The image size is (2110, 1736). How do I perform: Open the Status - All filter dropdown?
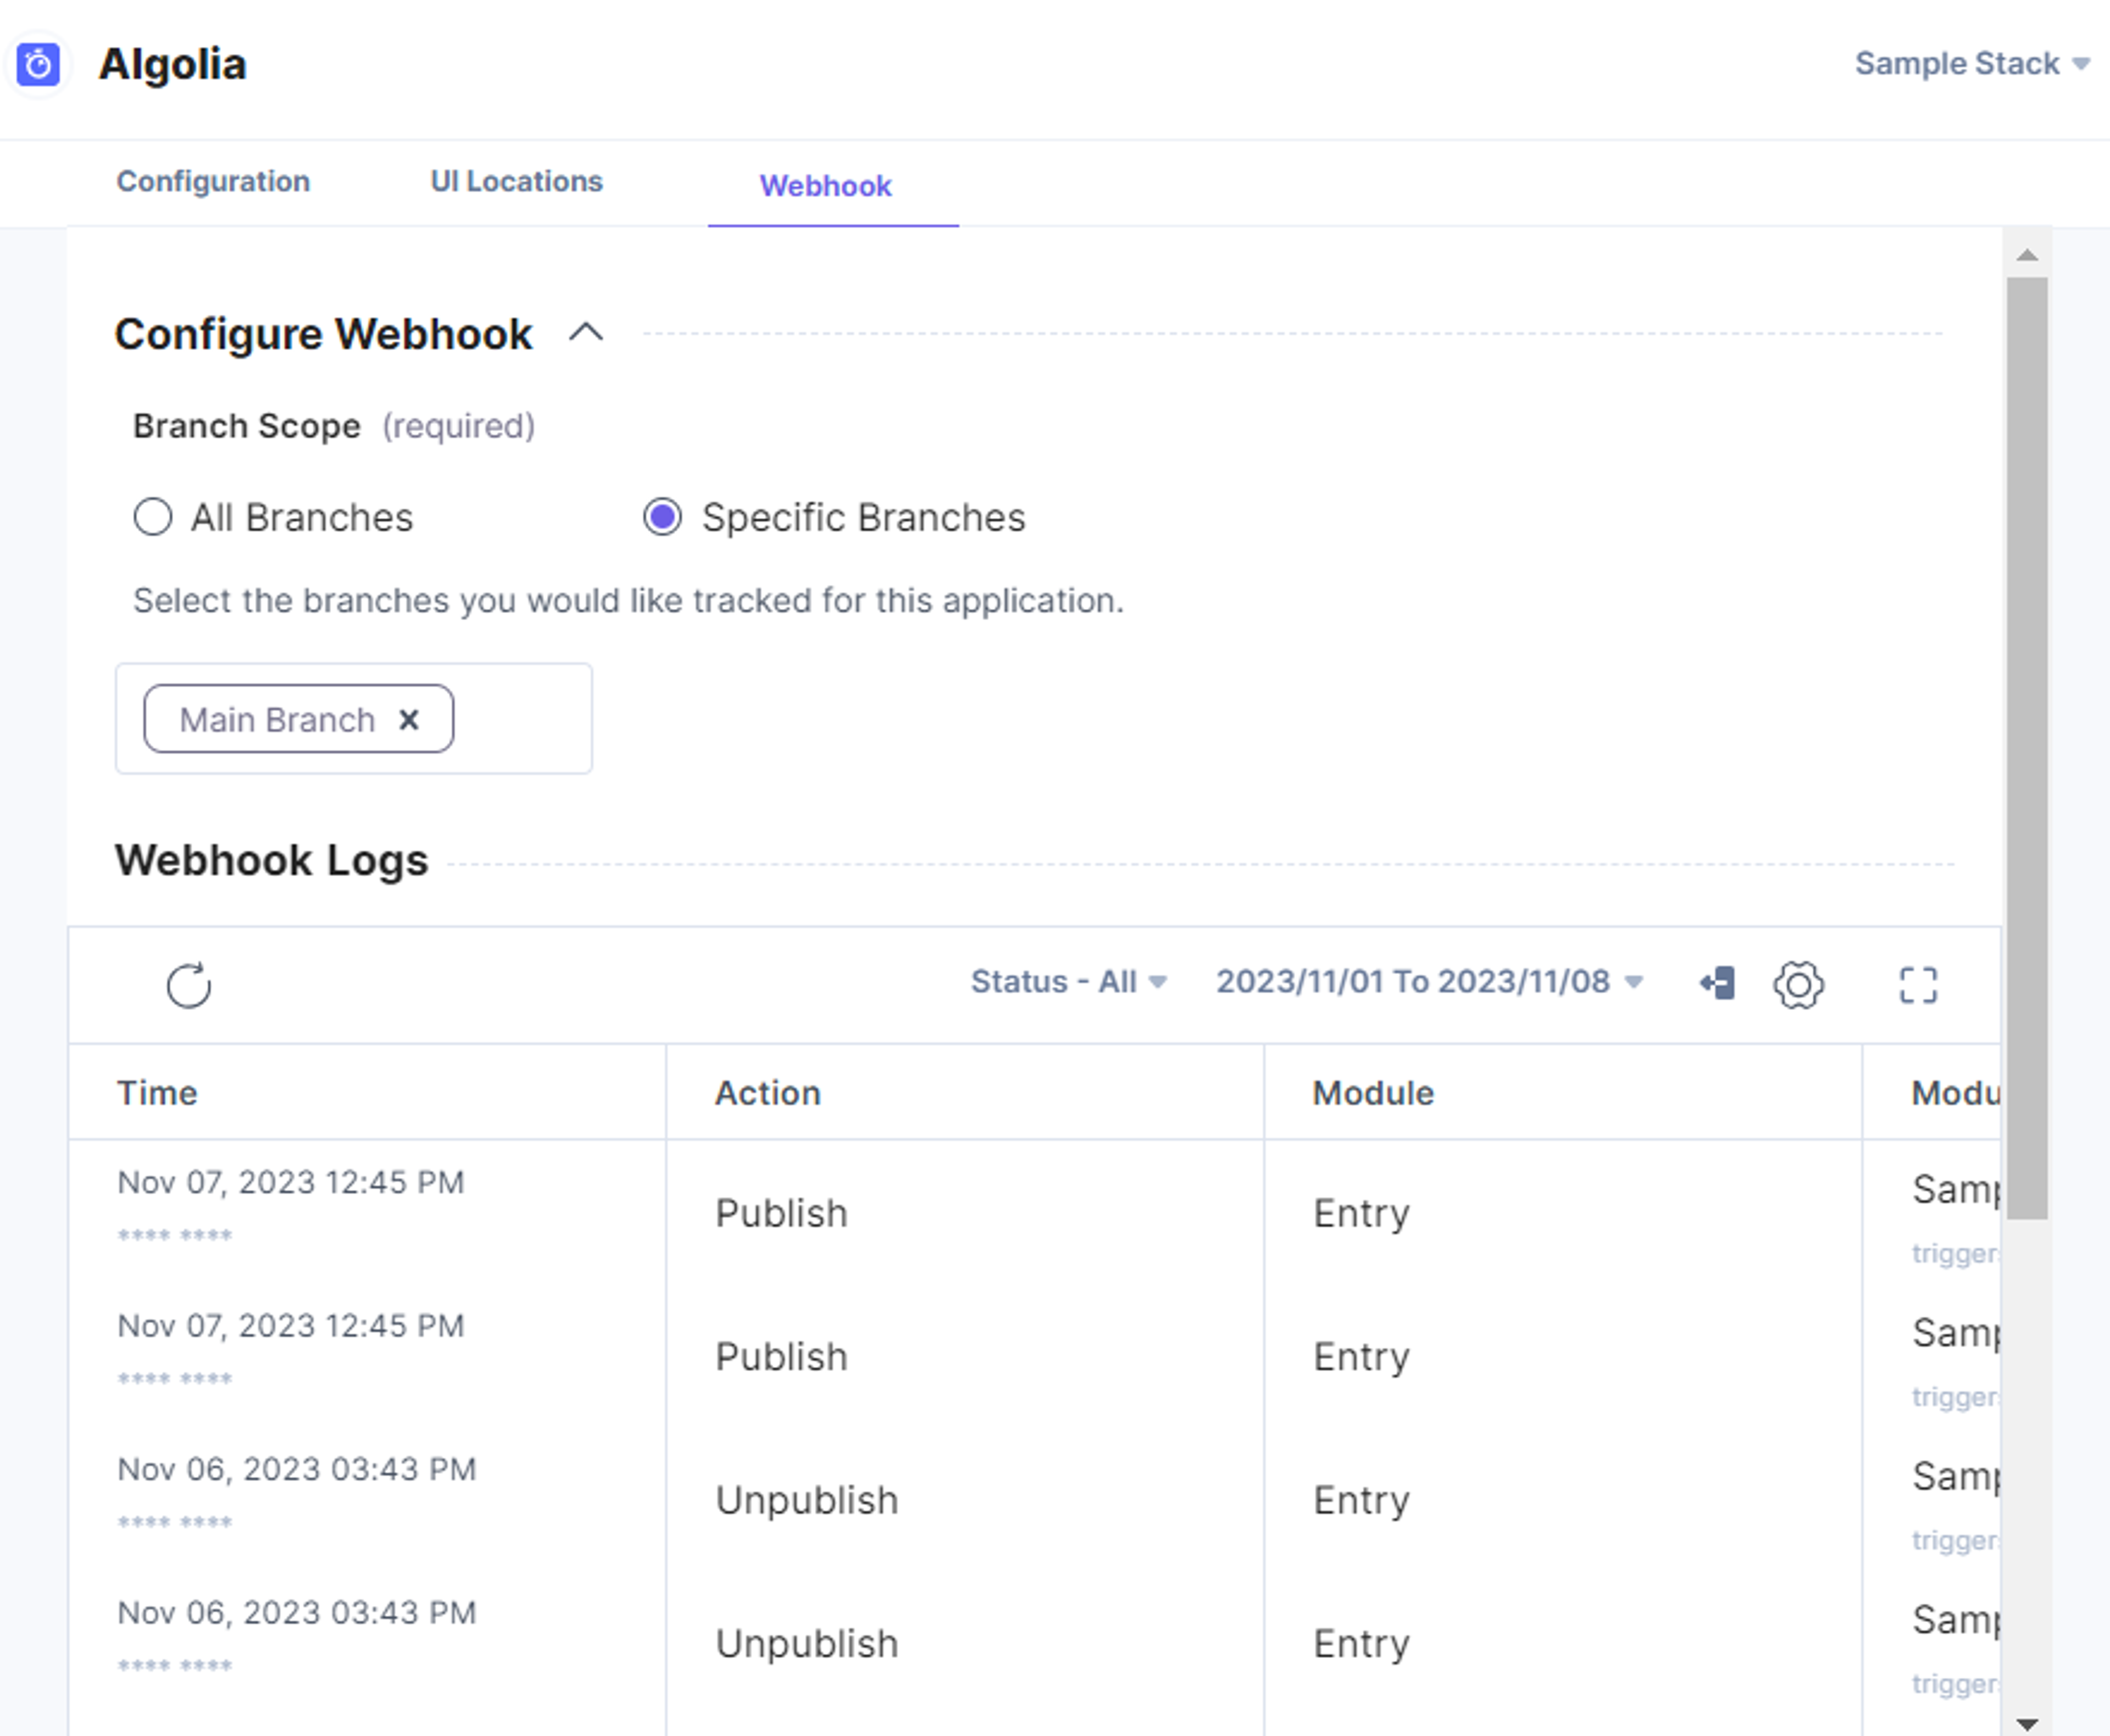1068,982
